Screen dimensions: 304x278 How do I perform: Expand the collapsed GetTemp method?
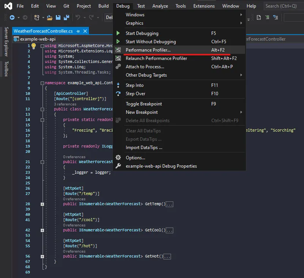tap(42, 204)
